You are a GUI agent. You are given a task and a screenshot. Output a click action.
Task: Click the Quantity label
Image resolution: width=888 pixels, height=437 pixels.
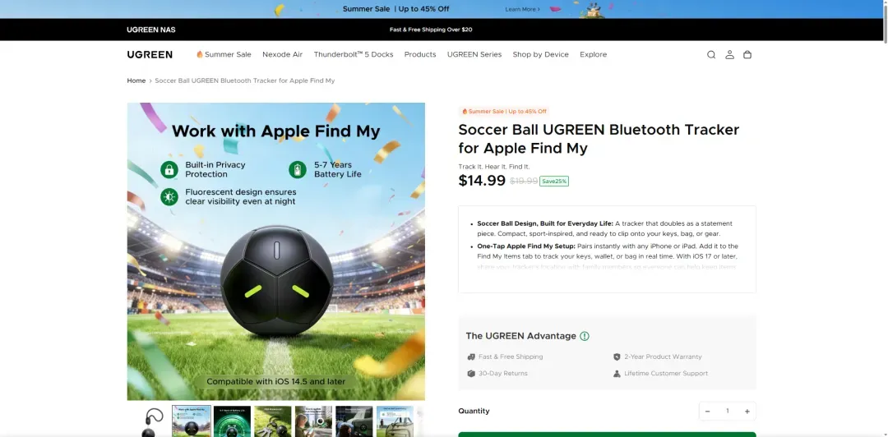tap(474, 412)
